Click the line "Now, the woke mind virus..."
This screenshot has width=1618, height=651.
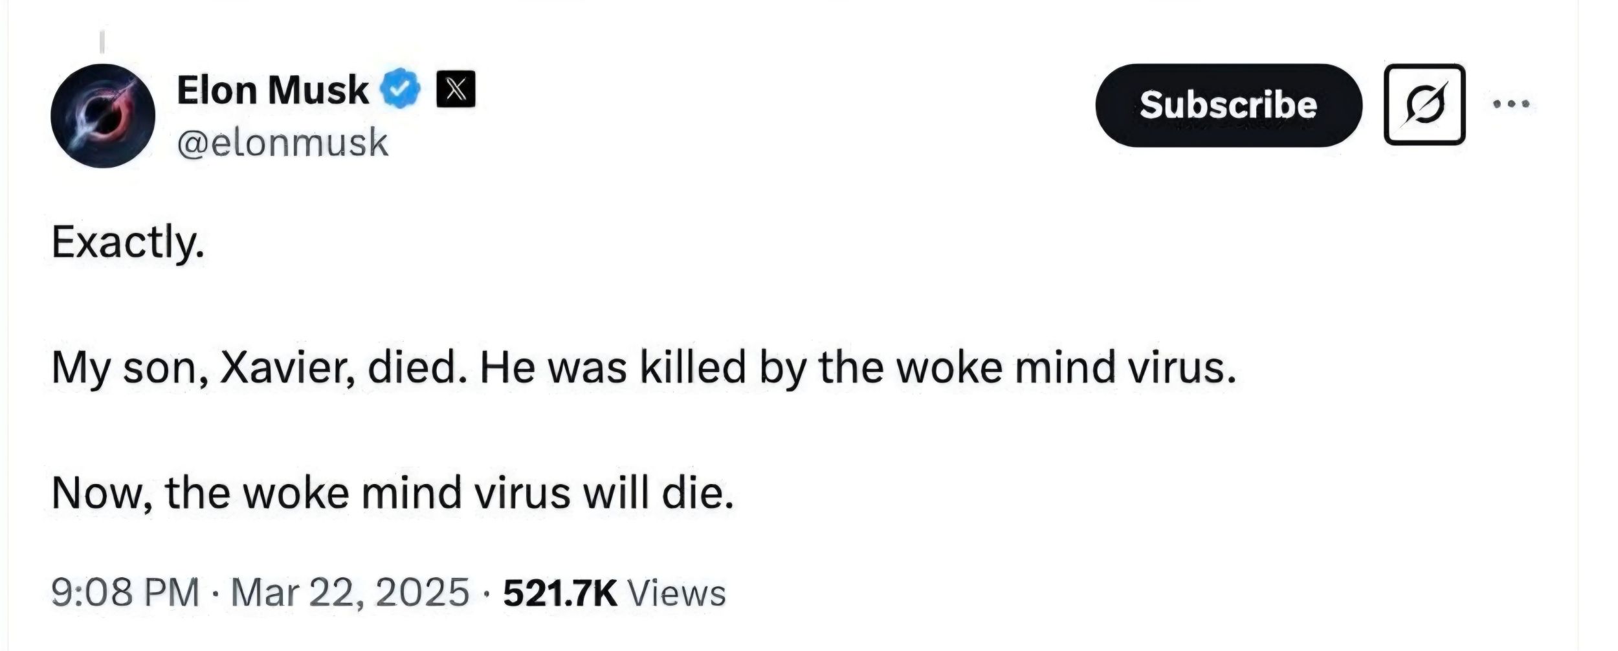393,493
